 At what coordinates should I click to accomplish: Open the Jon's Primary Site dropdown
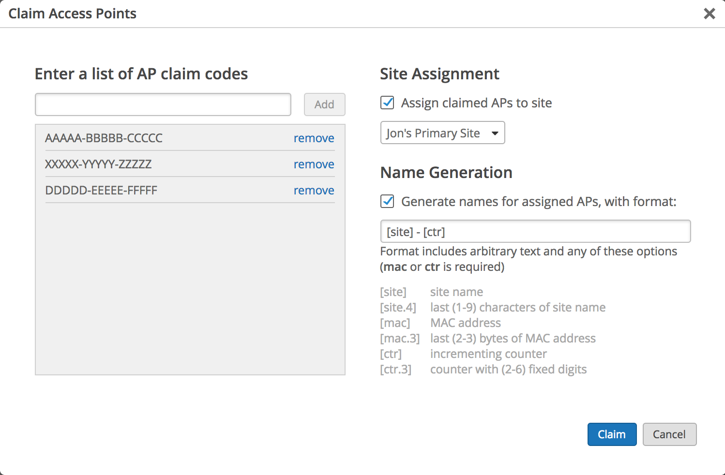[x=442, y=133]
